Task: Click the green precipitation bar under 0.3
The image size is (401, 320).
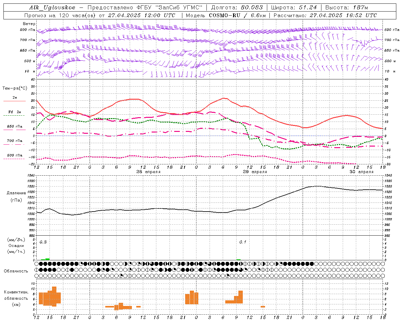Action: 47,259
